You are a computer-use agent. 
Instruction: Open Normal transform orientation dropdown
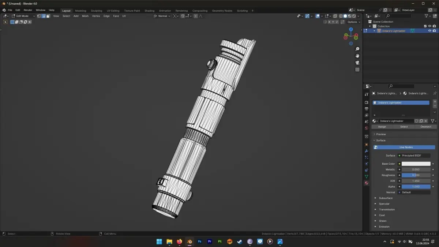[x=162, y=16]
